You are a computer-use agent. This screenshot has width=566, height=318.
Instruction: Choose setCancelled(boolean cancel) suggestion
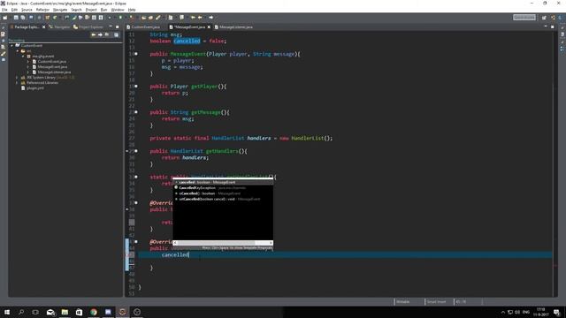coord(223,199)
